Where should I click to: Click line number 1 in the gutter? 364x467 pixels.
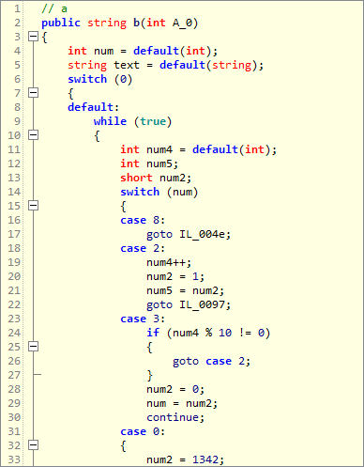point(17,8)
